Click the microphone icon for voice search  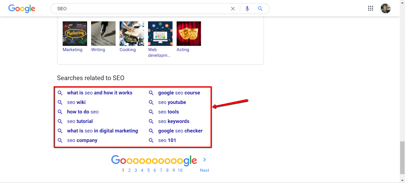247,8
